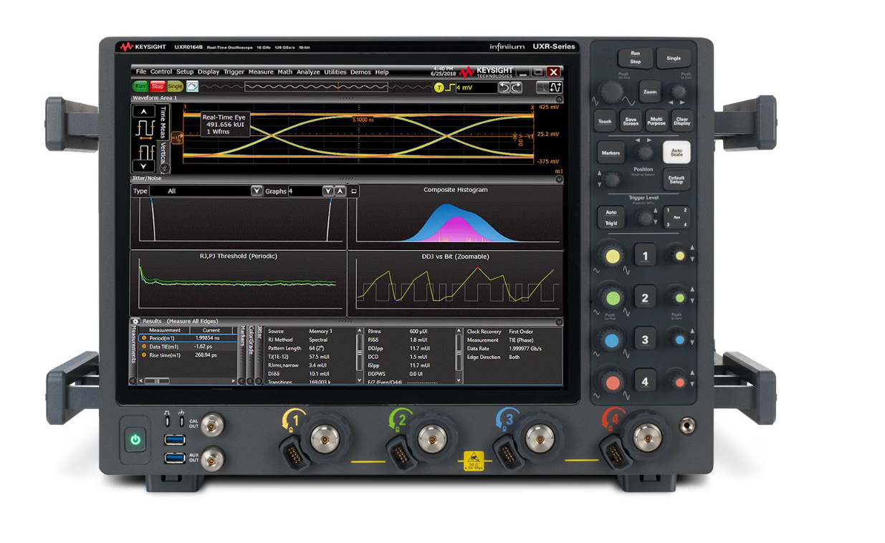Open the Graphs value dropdown arrow
The width and height of the screenshot is (885, 543).
click(x=328, y=191)
